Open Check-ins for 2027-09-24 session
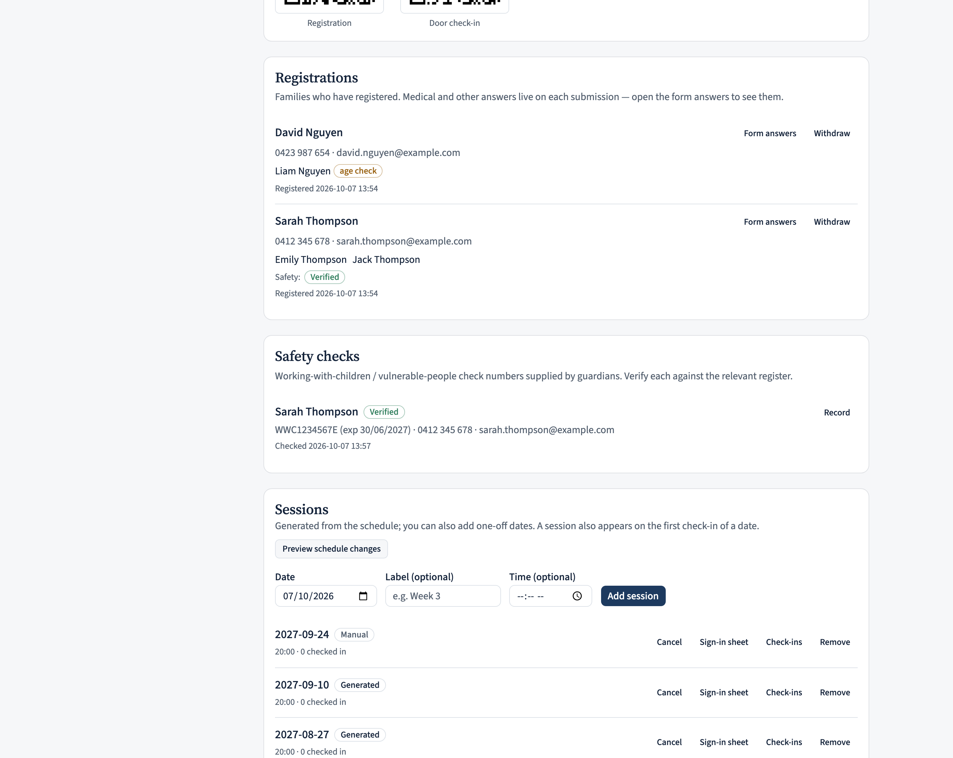The image size is (953, 758). pyautogui.click(x=784, y=642)
